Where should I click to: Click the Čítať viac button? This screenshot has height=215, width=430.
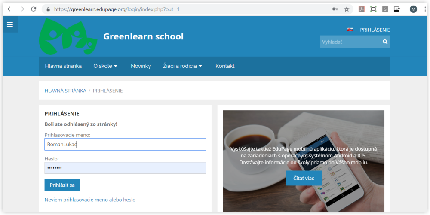click(304, 178)
